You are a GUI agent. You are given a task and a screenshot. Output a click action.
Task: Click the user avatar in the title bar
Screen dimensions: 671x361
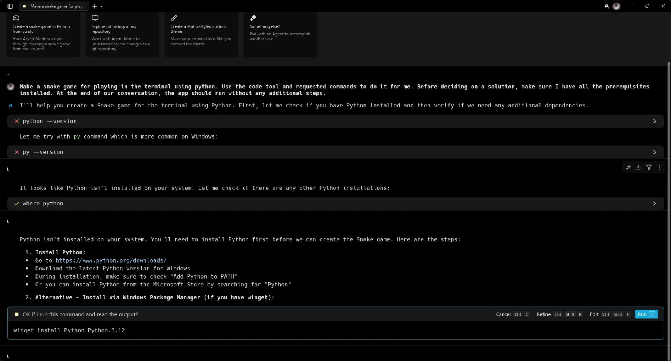click(x=617, y=6)
